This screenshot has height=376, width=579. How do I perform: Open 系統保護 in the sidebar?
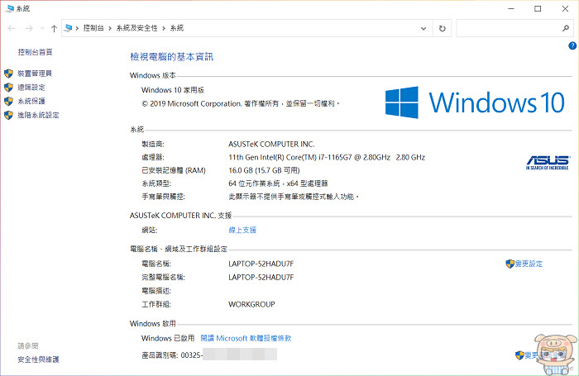31,101
